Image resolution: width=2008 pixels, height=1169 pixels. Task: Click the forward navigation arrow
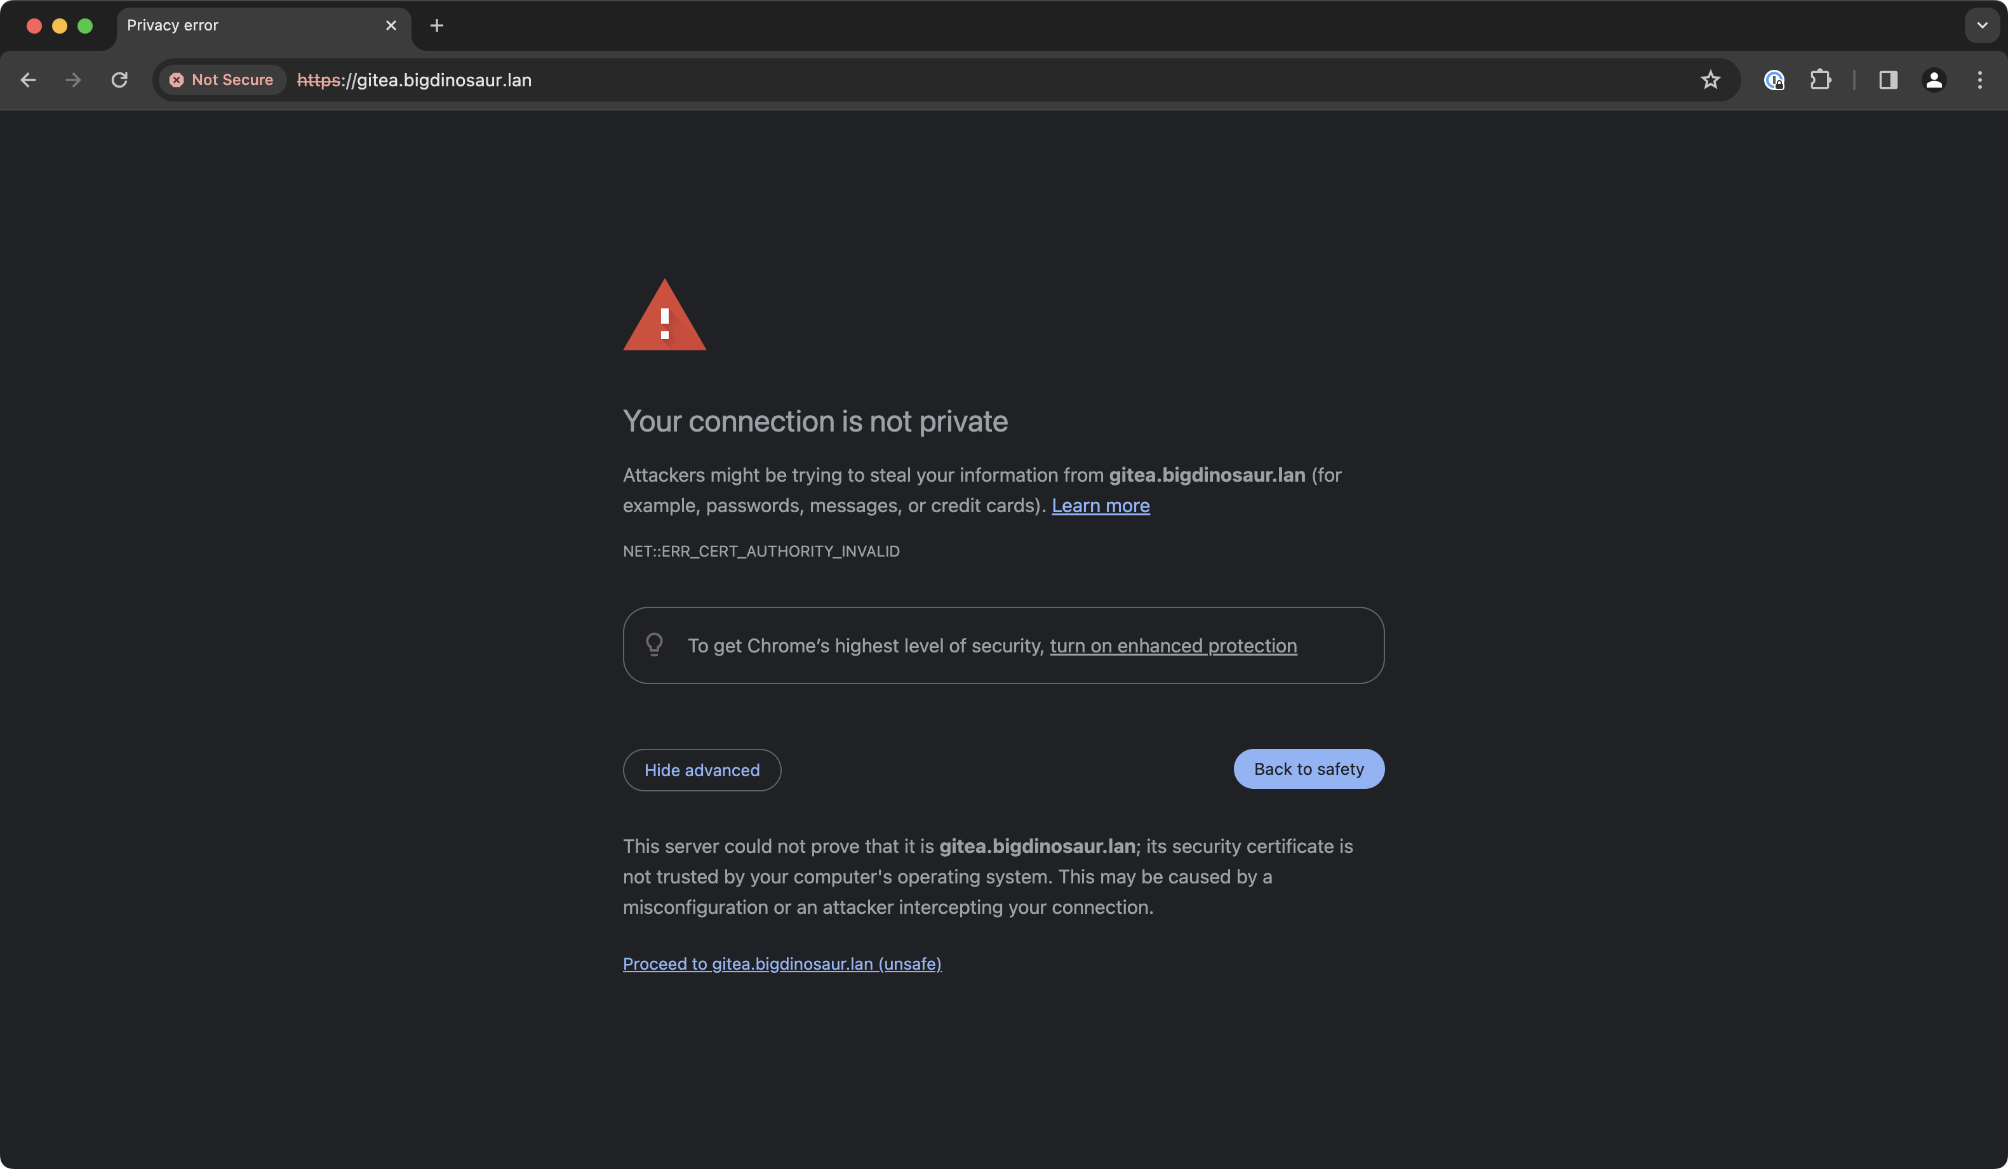pos(73,79)
